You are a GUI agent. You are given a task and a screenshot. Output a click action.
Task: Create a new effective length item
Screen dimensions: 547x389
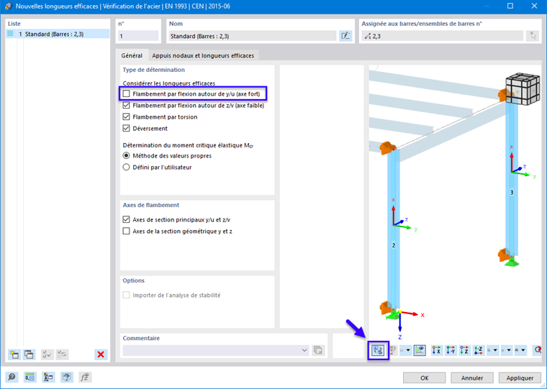tap(14, 354)
